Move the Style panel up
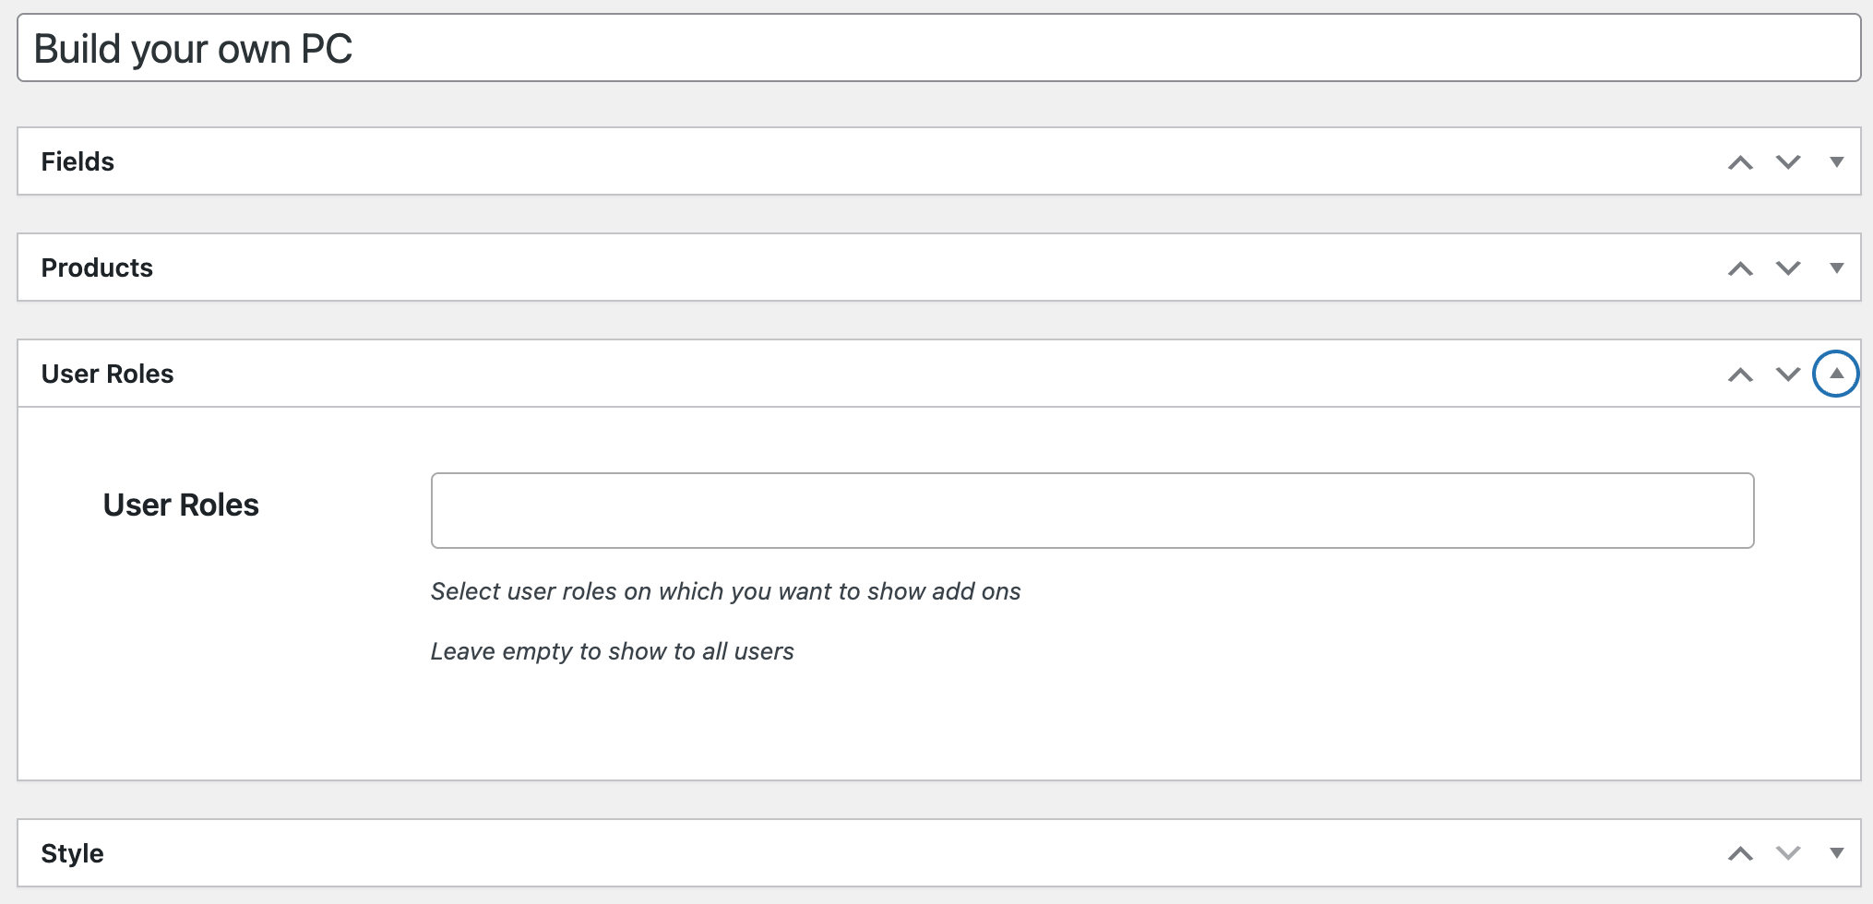1873x904 pixels. coord(1742,852)
